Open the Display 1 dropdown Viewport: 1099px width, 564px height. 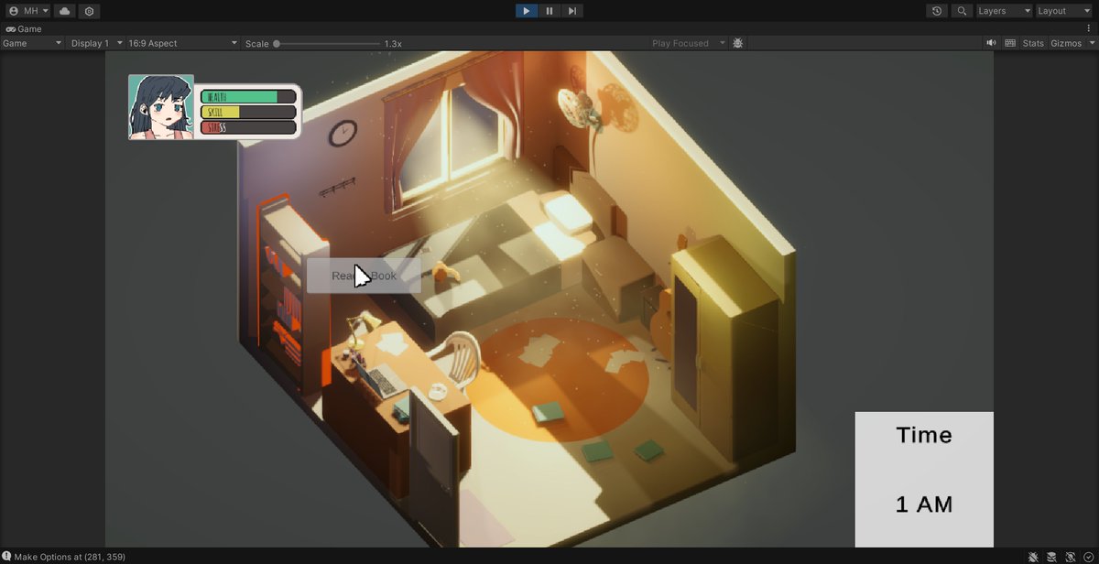pos(92,42)
